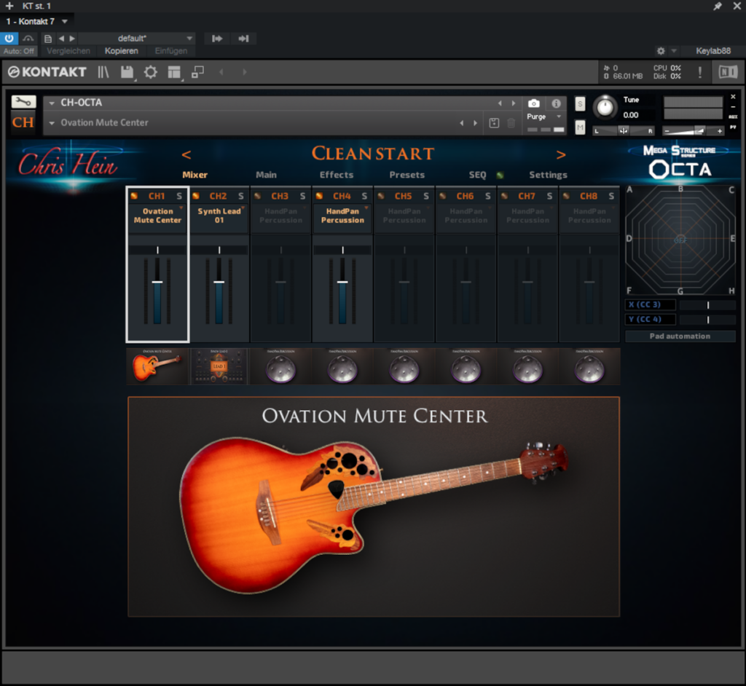Toggle the CH3 channel power light
The image size is (746, 686).
(x=257, y=196)
